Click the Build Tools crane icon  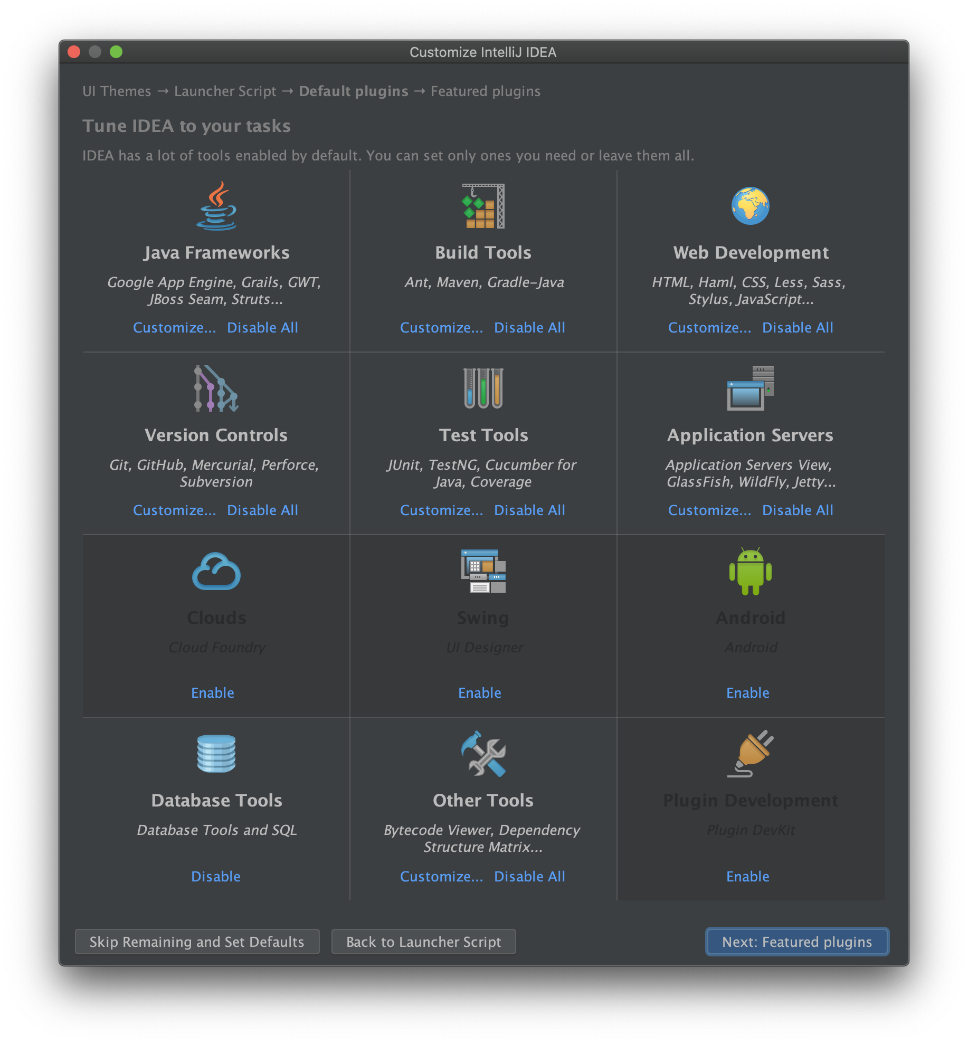pos(483,206)
